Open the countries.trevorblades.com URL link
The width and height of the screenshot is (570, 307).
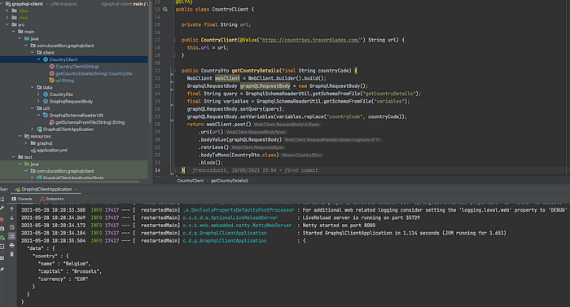[x=310, y=40]
